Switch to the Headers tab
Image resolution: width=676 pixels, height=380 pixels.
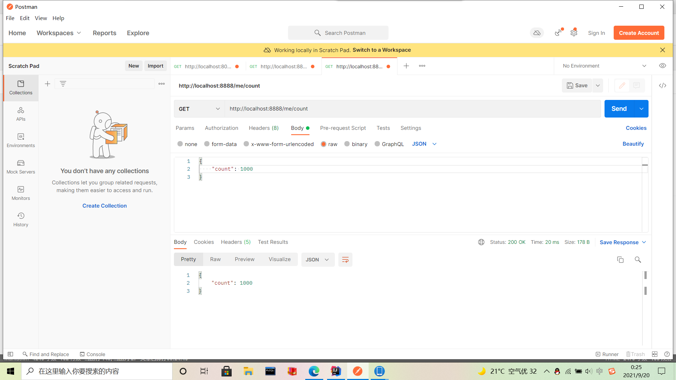click(x=263, y=128)
